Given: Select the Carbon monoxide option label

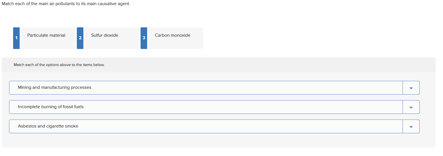Looking at the screenshot, I should pyautogui.click(x=173, y=35).
